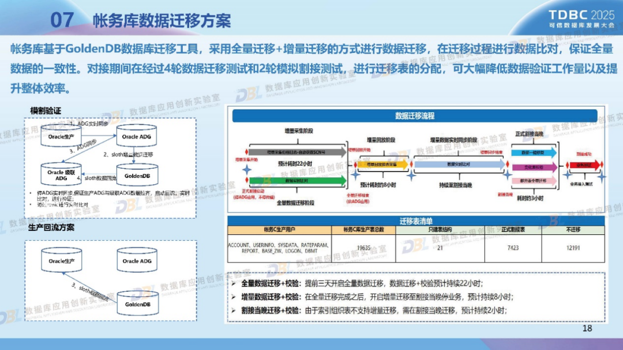This screenshot has height=350, width=623.
Task: Click the 增量回放阶段 stage label
Action: click(381, 140)
